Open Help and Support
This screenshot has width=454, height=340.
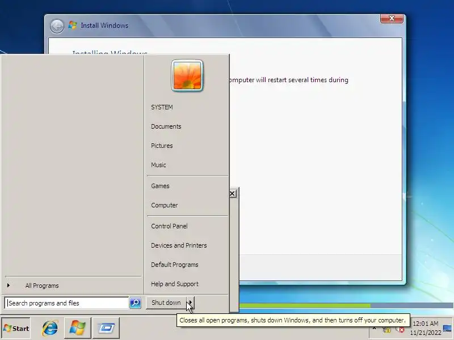tap(175, 284)
